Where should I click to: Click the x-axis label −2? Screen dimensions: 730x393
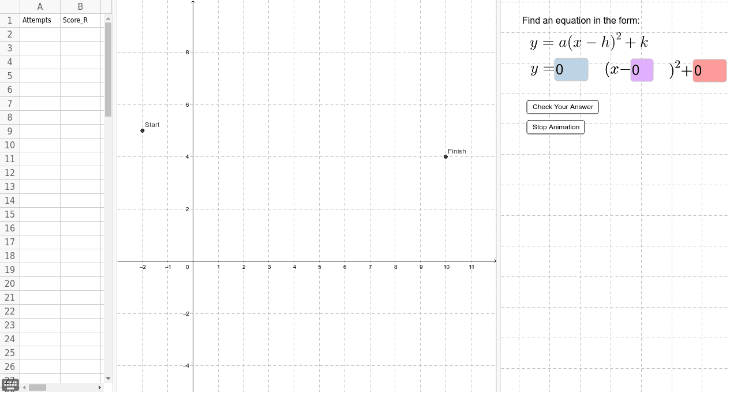tap(143, 267)
